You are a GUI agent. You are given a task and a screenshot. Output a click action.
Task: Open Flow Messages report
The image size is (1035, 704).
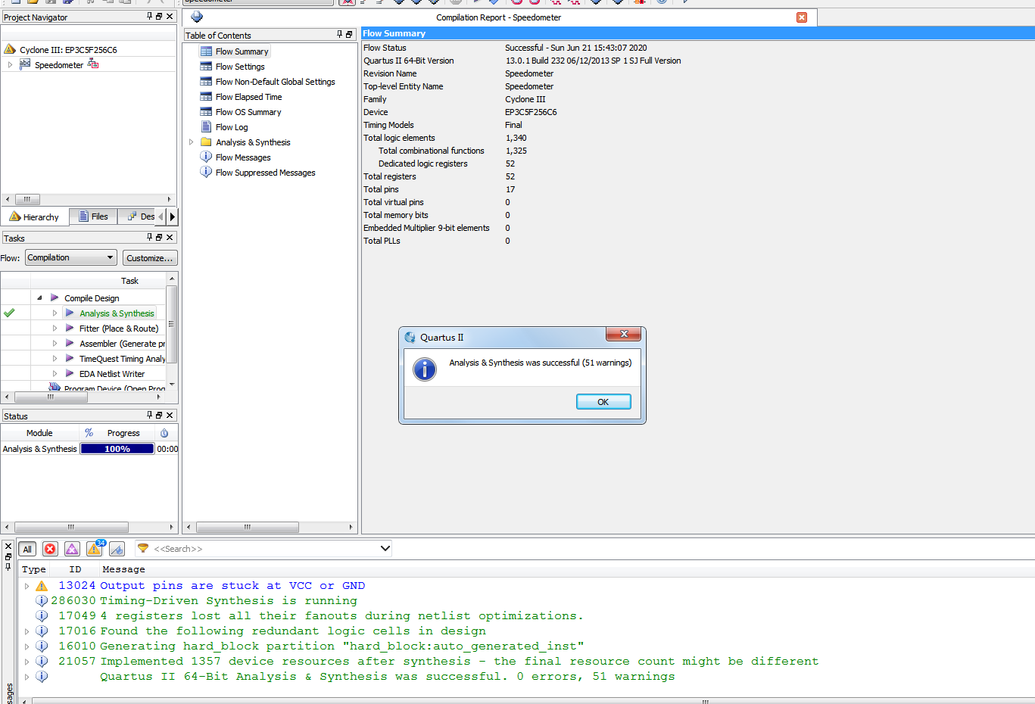(x=243, y=157)
